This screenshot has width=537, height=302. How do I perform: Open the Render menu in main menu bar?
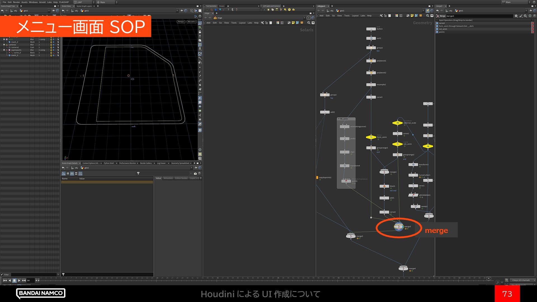pyautogui.click(x=17, y=2)
